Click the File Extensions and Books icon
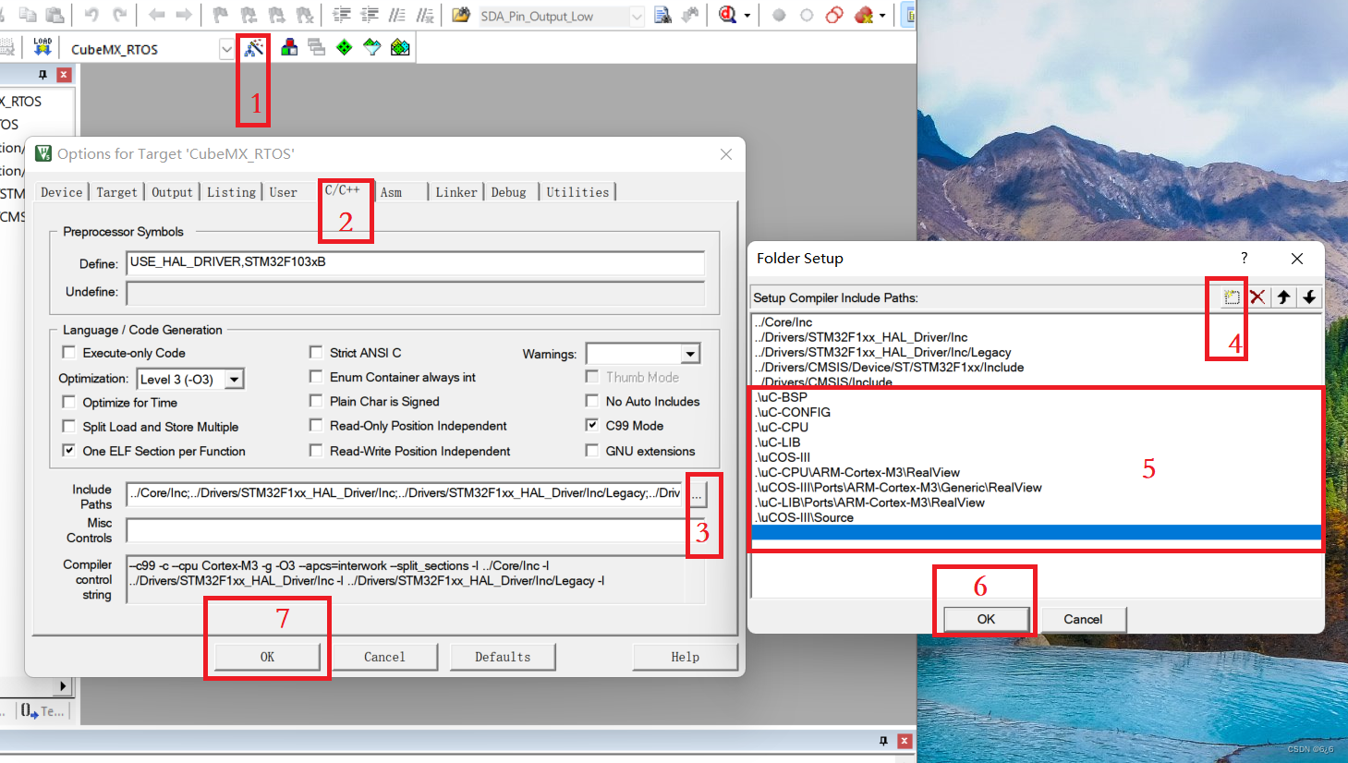 (289, 48)
